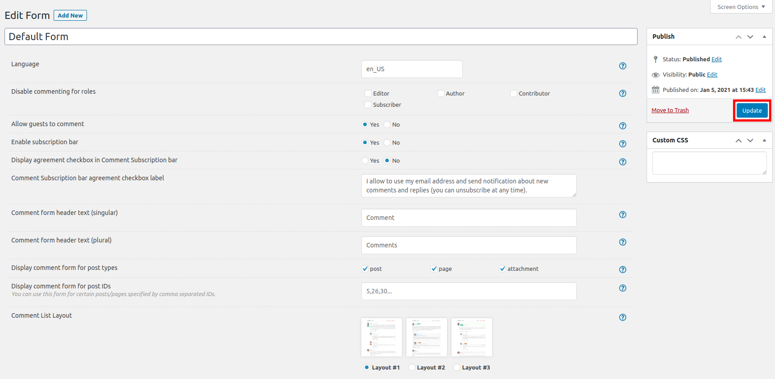
Task: Click the Custom CSS text area
Action: (x=709, y=163)
